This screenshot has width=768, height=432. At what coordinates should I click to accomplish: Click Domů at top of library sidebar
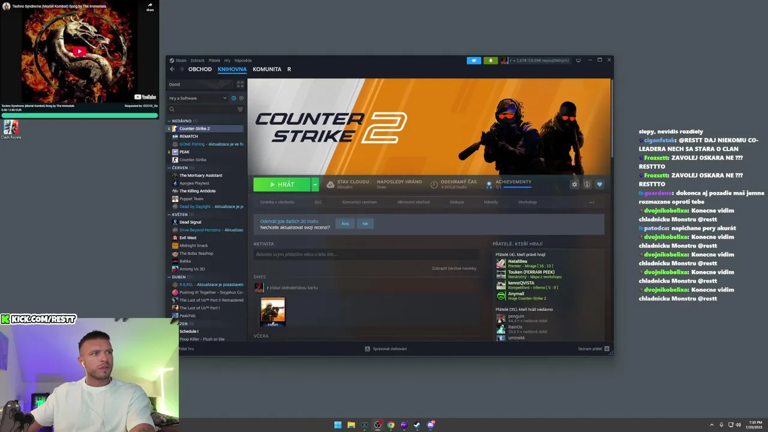175,85
